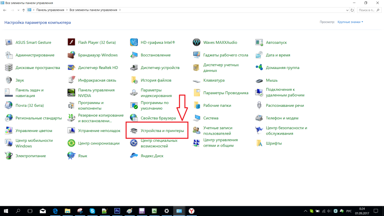Open Центр специальных возможностей link
This screenshot has width=384, height=216.
coord(159,143)
